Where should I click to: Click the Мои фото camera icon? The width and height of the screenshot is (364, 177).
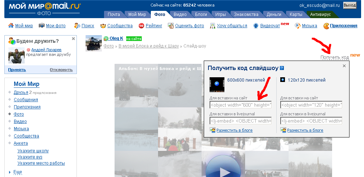pyautogui.click(x=42, y=26)
